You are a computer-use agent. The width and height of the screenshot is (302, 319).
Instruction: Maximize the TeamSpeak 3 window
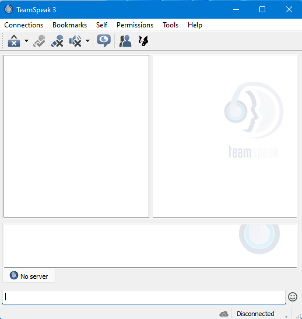262,9
